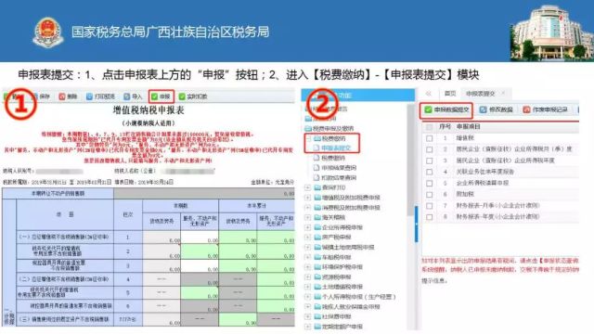Collapse the expanded 税费缴纳 folder node
The image size is (594, 334).
click(308, 138)
